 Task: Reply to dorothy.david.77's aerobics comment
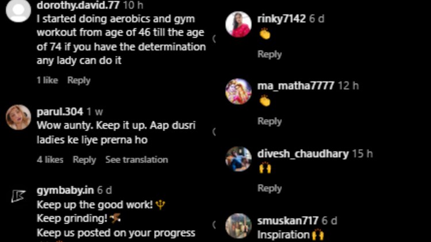pos(79,80)
